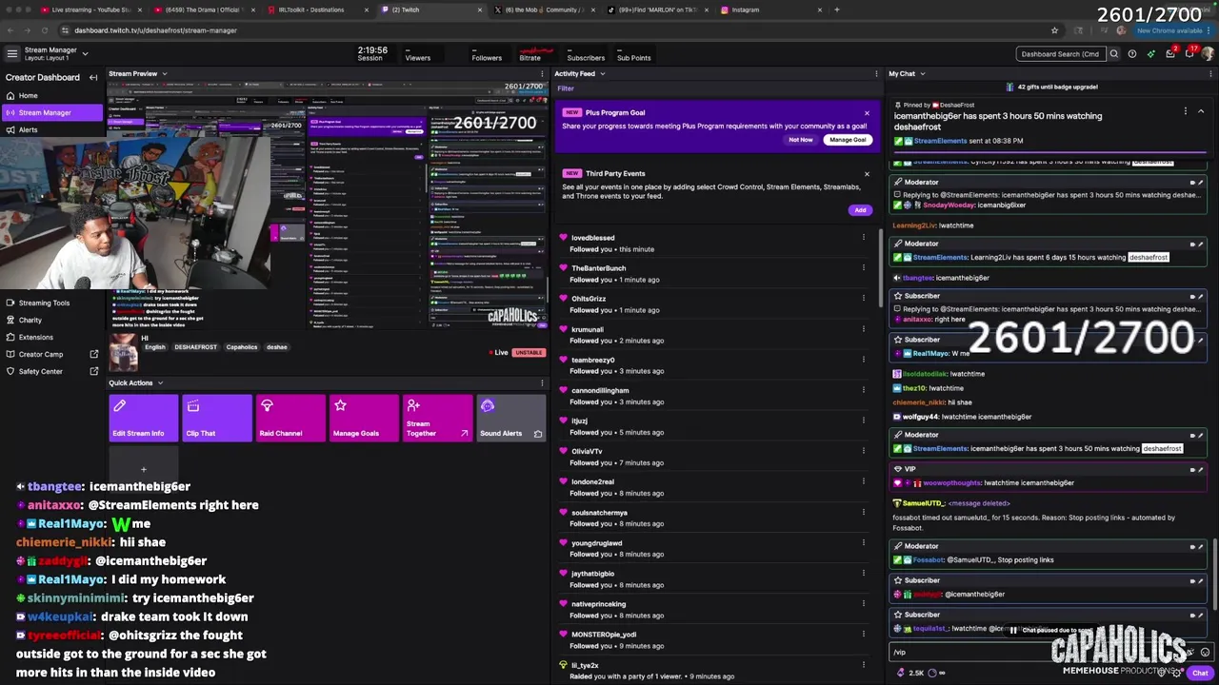Click the Stream Together quick action

(x=437, y=419)
